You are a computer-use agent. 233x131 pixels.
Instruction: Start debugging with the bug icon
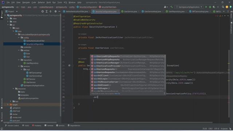210,7
